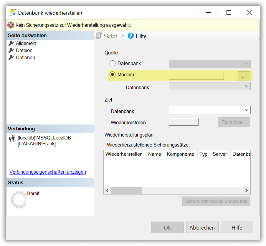Screen dimensions: 266x246
Task: Click the left scroll arrow of the backup set list
Action: coord(108,191)
